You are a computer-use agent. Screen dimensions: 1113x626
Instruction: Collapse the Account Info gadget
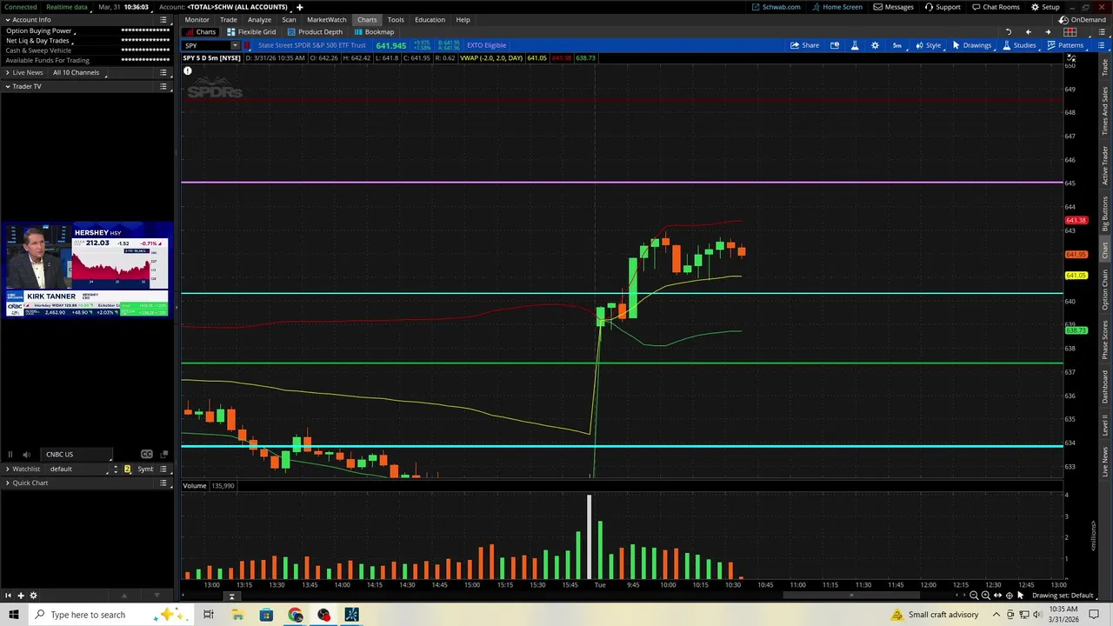[x=8, y=19]
